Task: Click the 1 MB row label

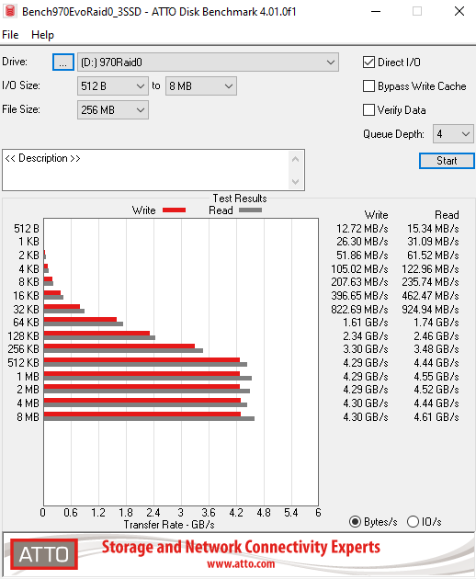Action: tap(28, 376)
